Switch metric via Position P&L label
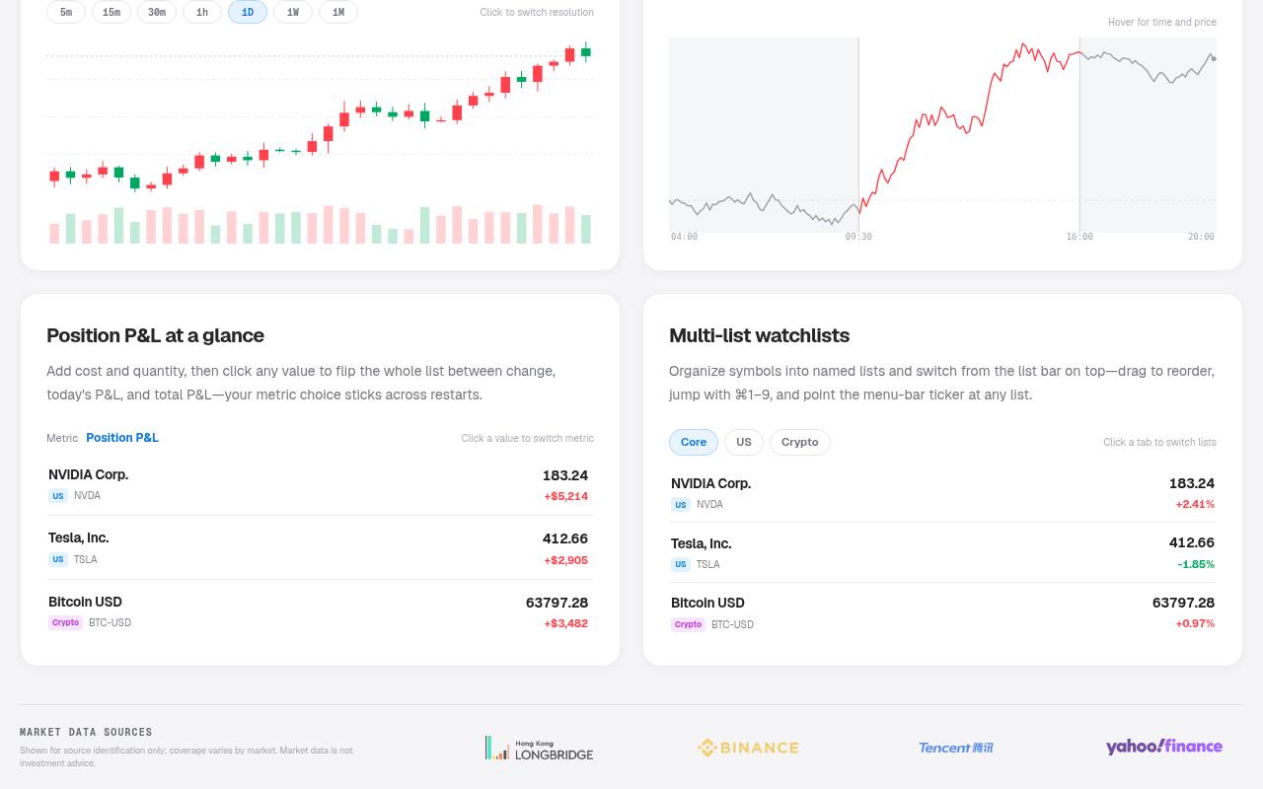This screenshot has height=789, width=1263. coord(122,438)
